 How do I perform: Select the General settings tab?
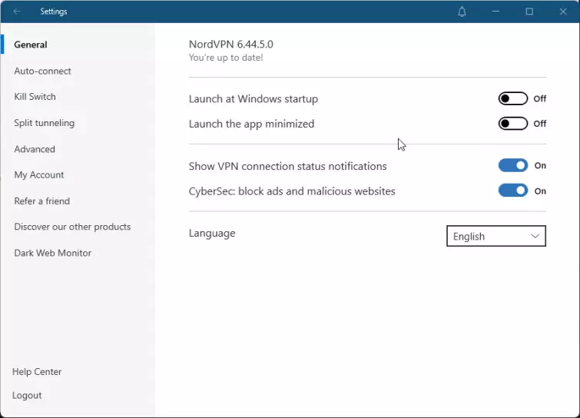point(31,45)
